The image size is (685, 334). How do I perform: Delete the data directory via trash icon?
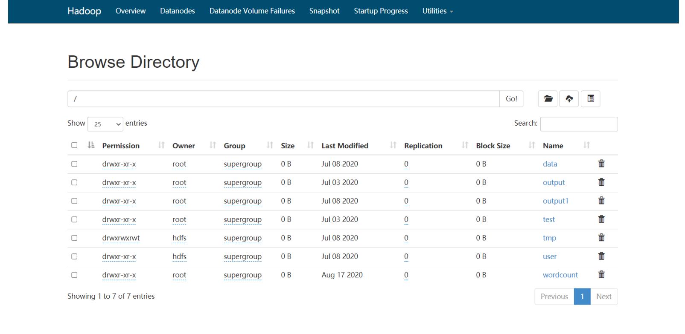(601, 164)
